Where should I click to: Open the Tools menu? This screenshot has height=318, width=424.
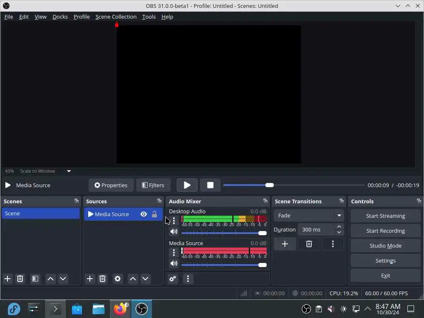(x=149, y=17)
